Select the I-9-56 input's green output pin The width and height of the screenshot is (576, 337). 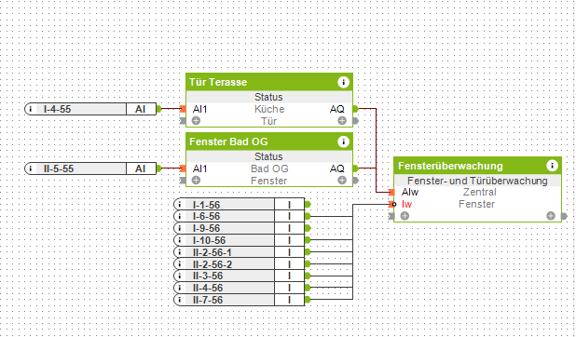[308, 228]
